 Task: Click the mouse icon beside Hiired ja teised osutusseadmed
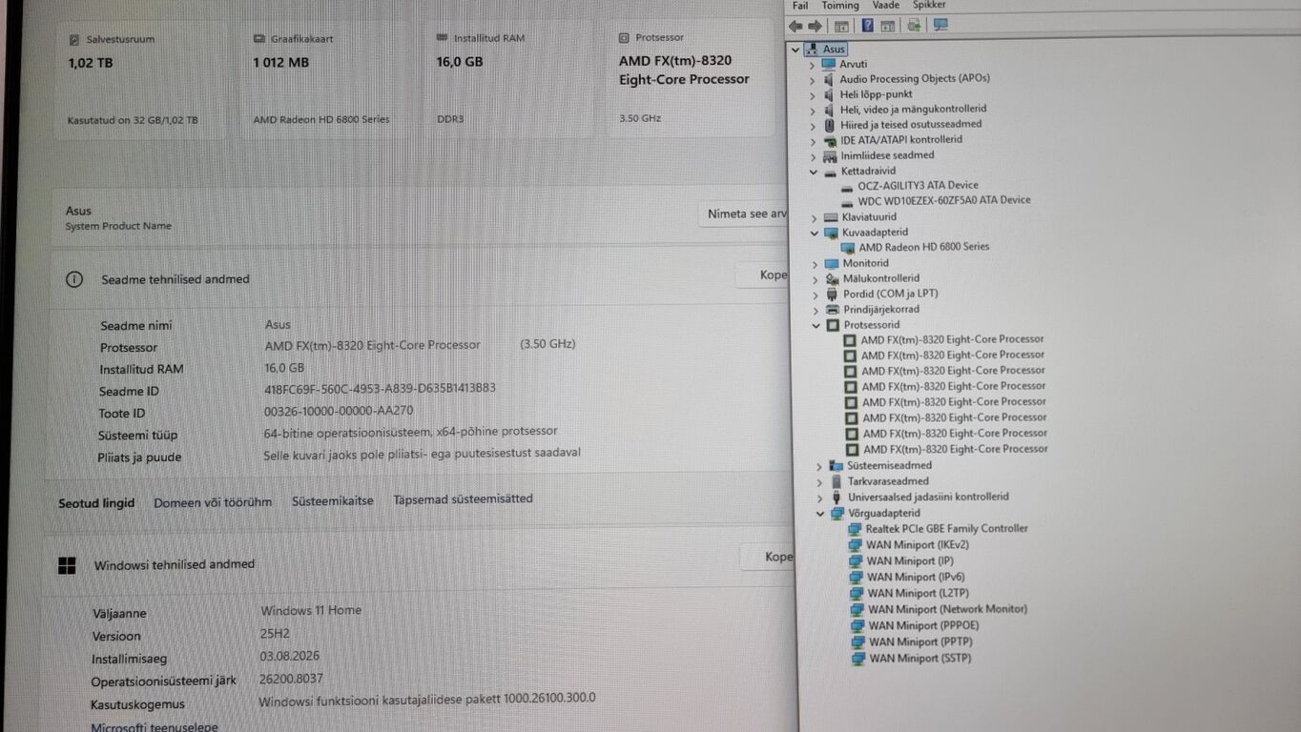(x=829, y=124)
